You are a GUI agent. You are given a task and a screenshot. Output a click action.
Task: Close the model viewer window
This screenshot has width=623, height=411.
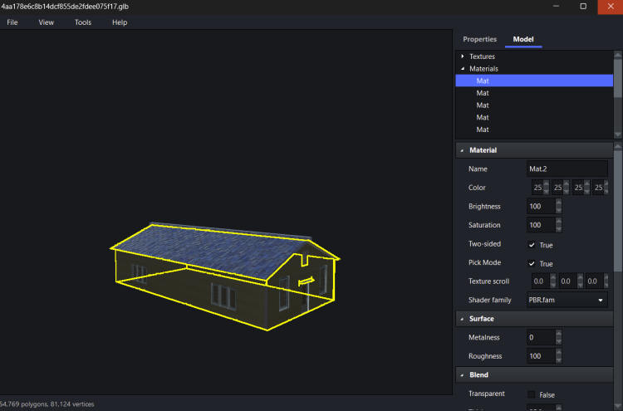coord(609,7)
